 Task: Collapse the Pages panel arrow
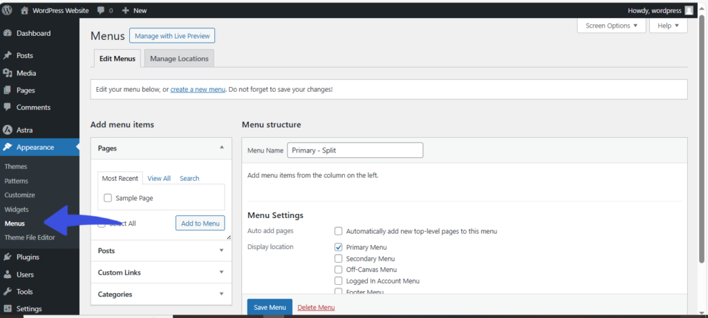221,148
